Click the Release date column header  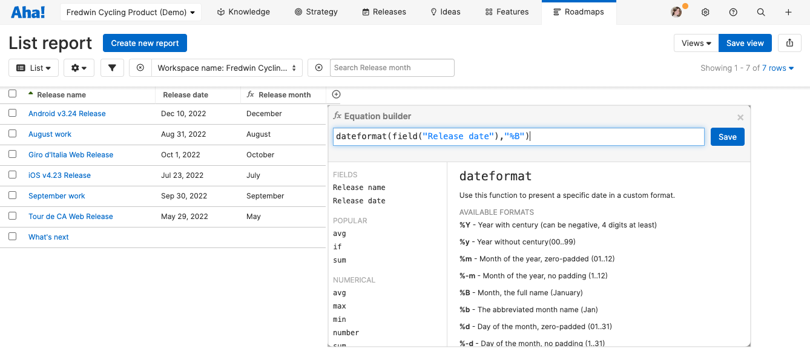pyautogui.click(x=185, y=95)
